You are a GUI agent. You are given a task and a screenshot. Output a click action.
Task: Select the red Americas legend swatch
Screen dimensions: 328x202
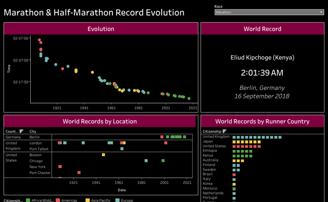[58, 200]
